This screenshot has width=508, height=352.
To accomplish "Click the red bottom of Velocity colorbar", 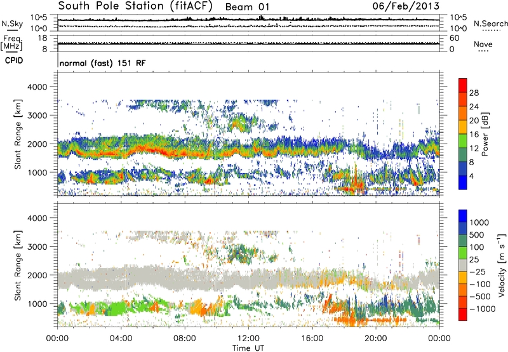I will (x=463, y=315).
